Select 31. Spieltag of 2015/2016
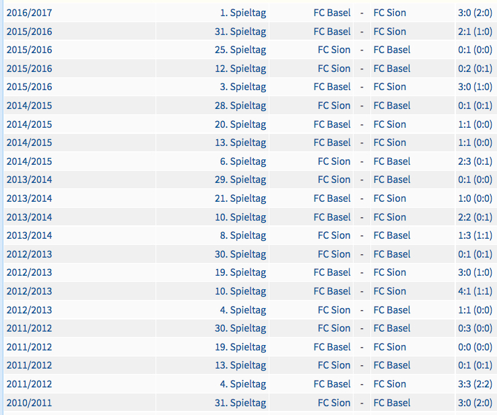The image size is (497, 415). point(240,32)
